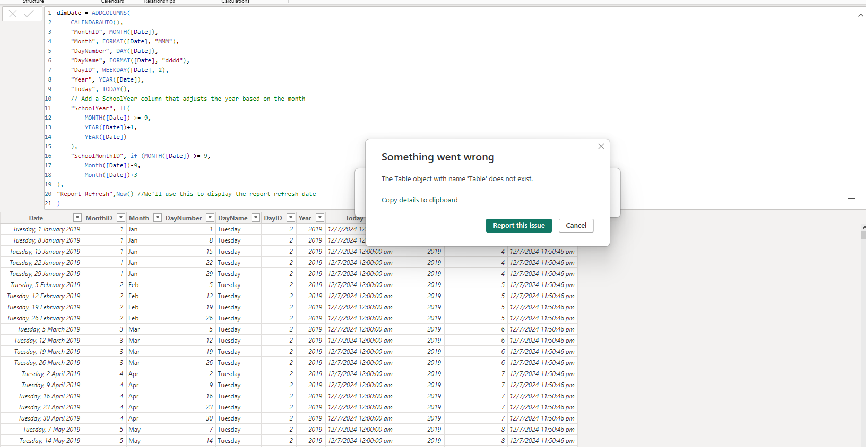Open MonthID column filter dropdown
The width and height of the screenshot is (866, 447).
(x=121, y=218)
